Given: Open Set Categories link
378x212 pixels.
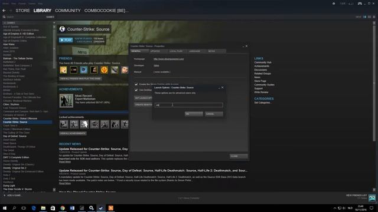Looking at the screenshot, I should point(262,102).
